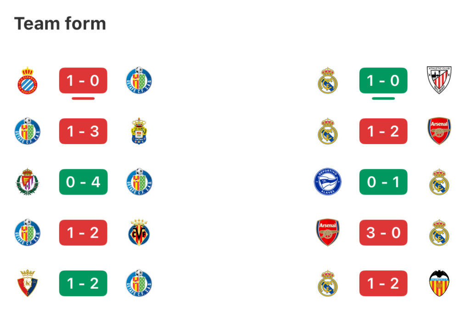The image size is (470, 314).
Task: Click the Osasuna club crest
Action: [x=27, y=283]
